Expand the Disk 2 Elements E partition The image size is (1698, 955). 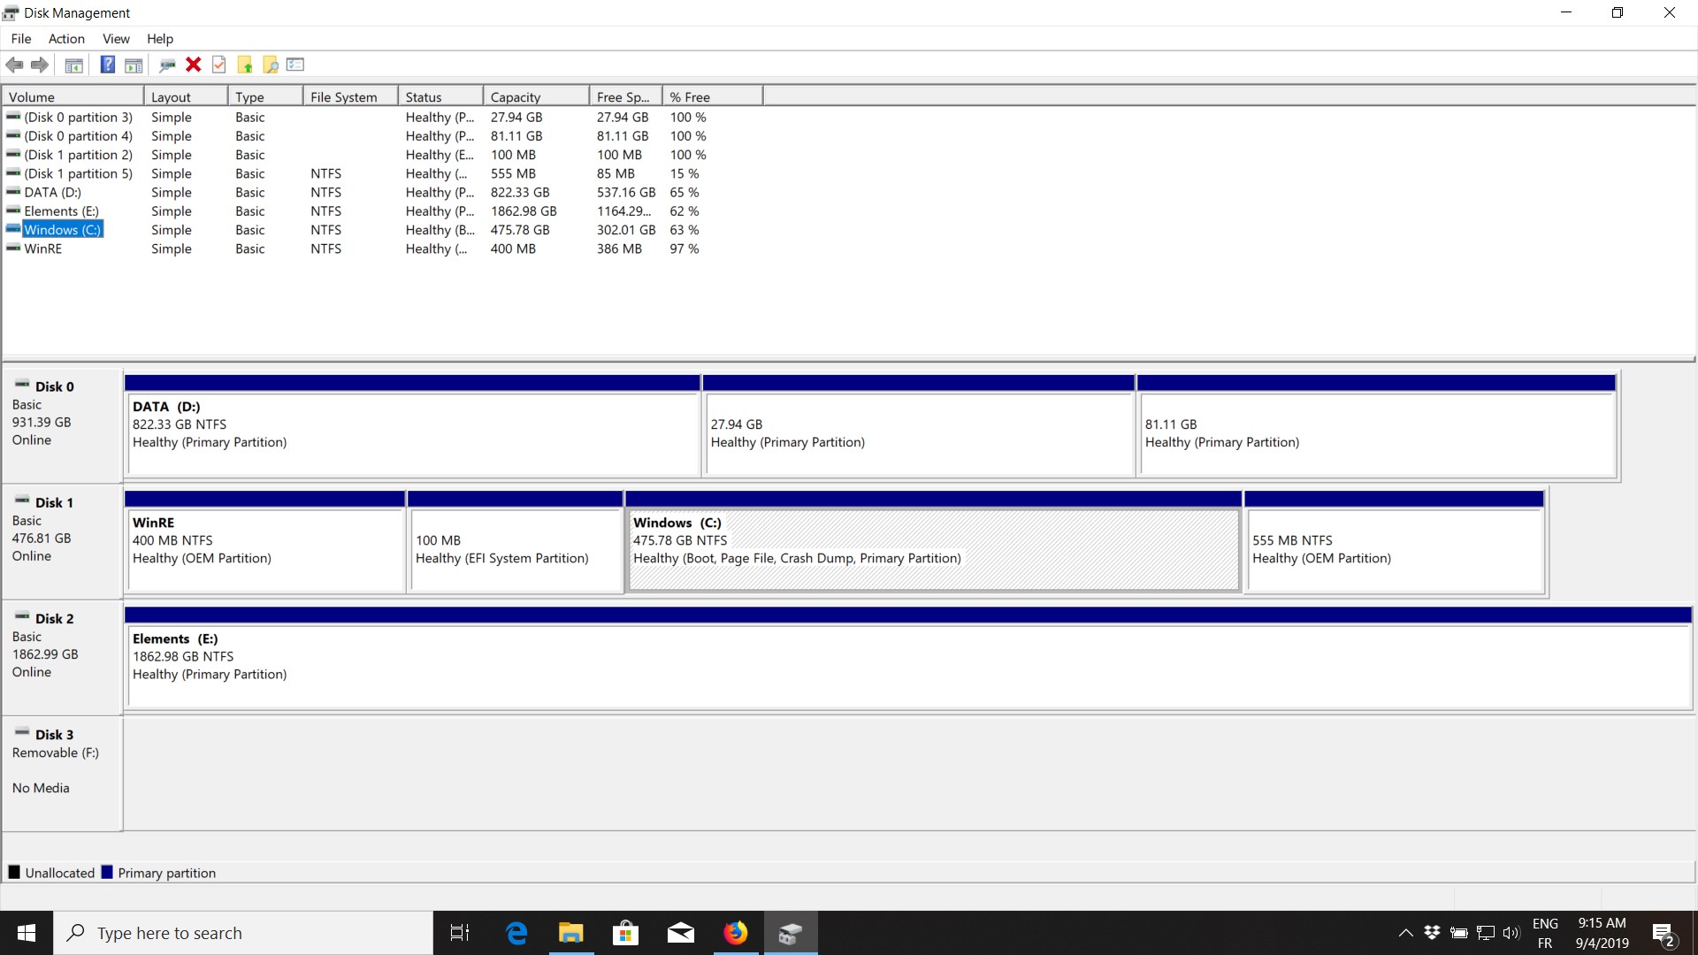coord(908,655)
